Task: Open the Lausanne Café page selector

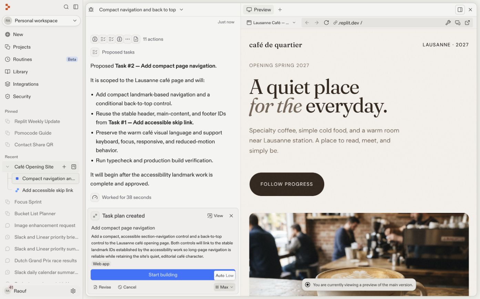Action: click(x=271, y=23)
